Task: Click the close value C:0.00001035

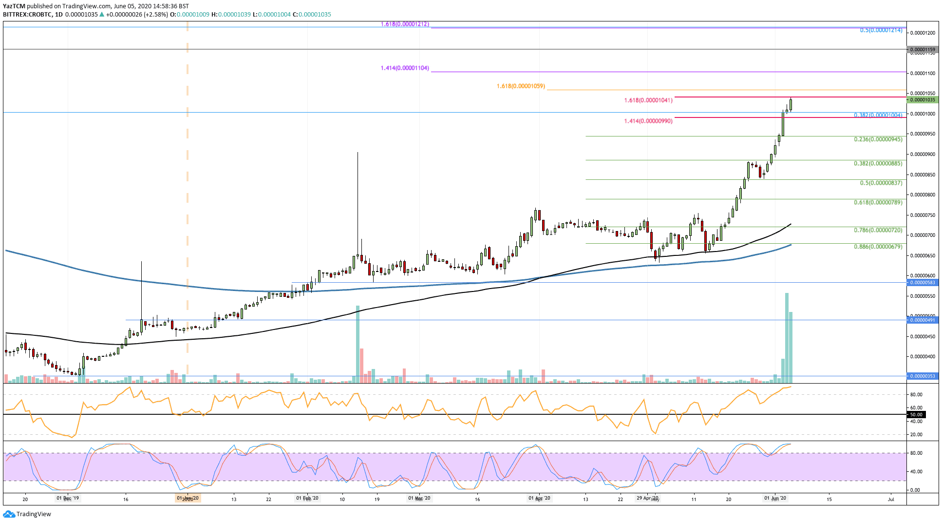Action: click(312, 15)
